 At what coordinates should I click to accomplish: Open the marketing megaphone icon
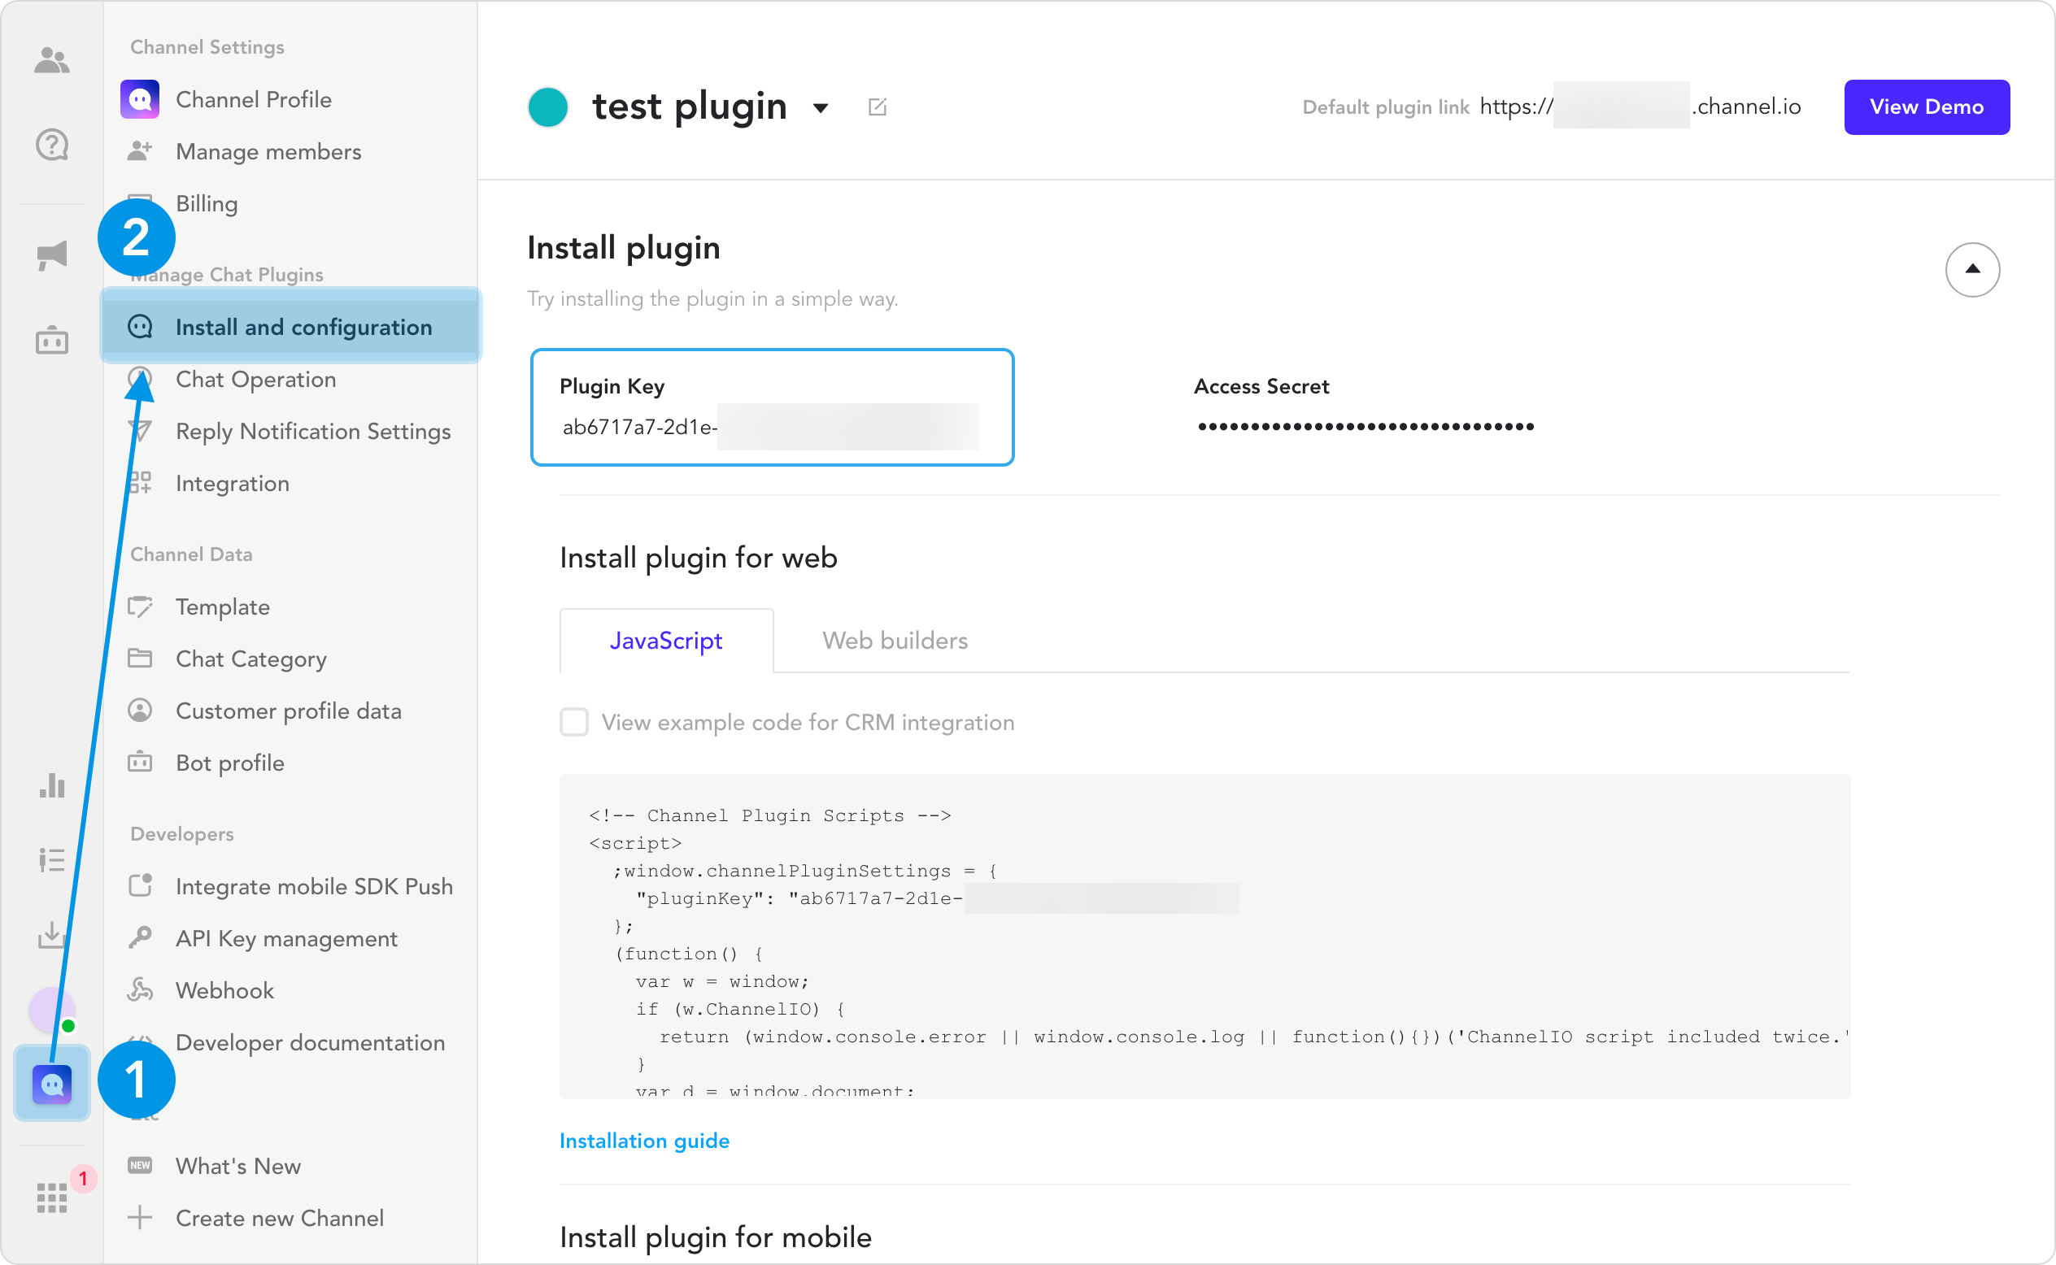click(x=52, y=255)
